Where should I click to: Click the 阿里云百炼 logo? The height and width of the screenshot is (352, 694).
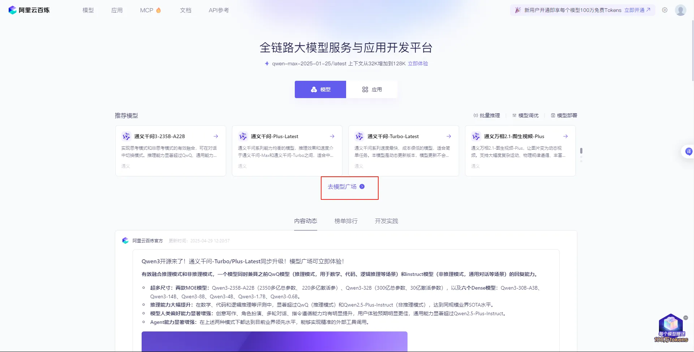[x=29, y=10]
